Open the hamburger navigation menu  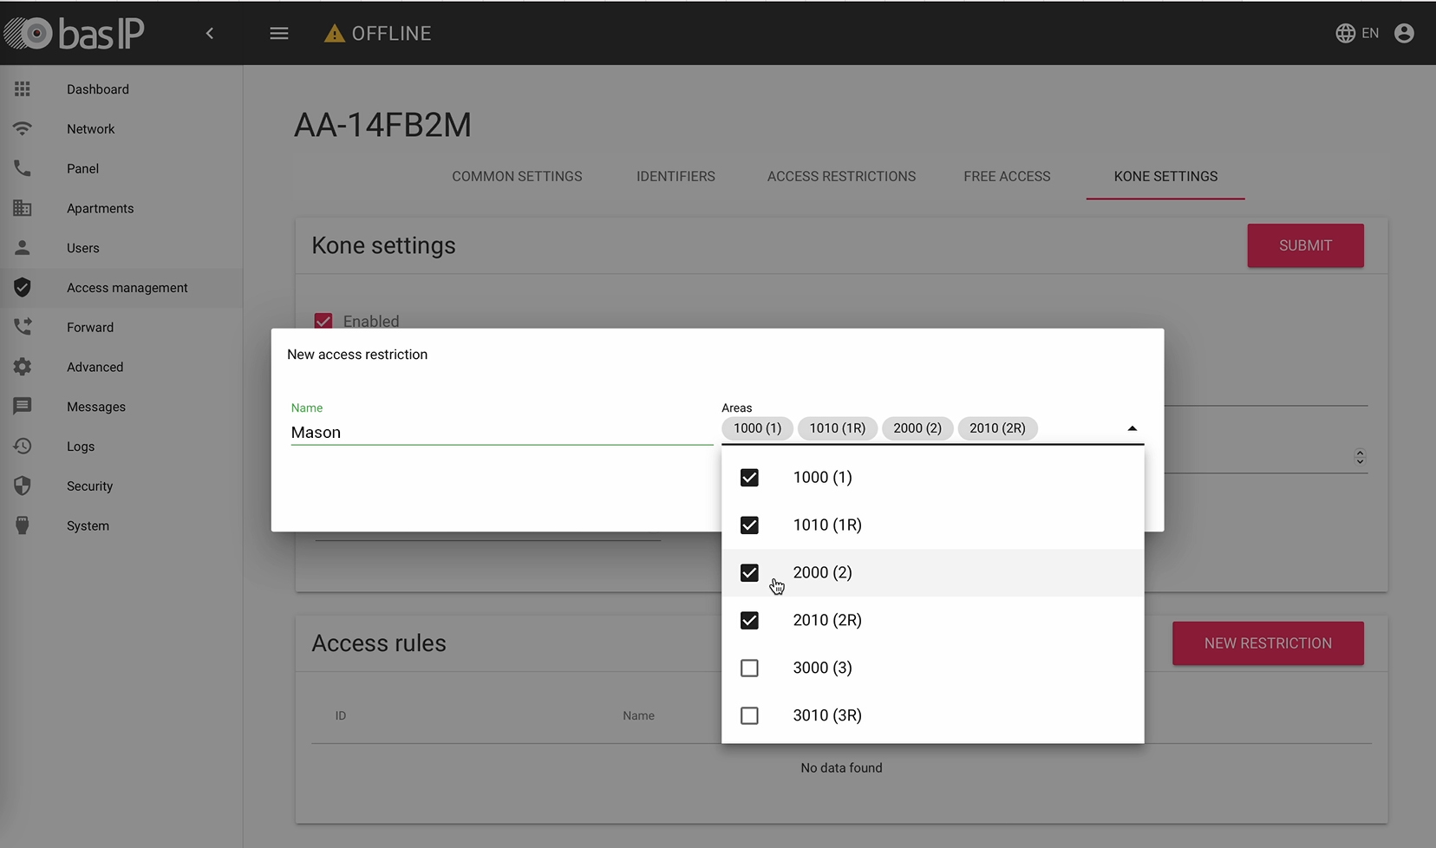pos(278,33)
